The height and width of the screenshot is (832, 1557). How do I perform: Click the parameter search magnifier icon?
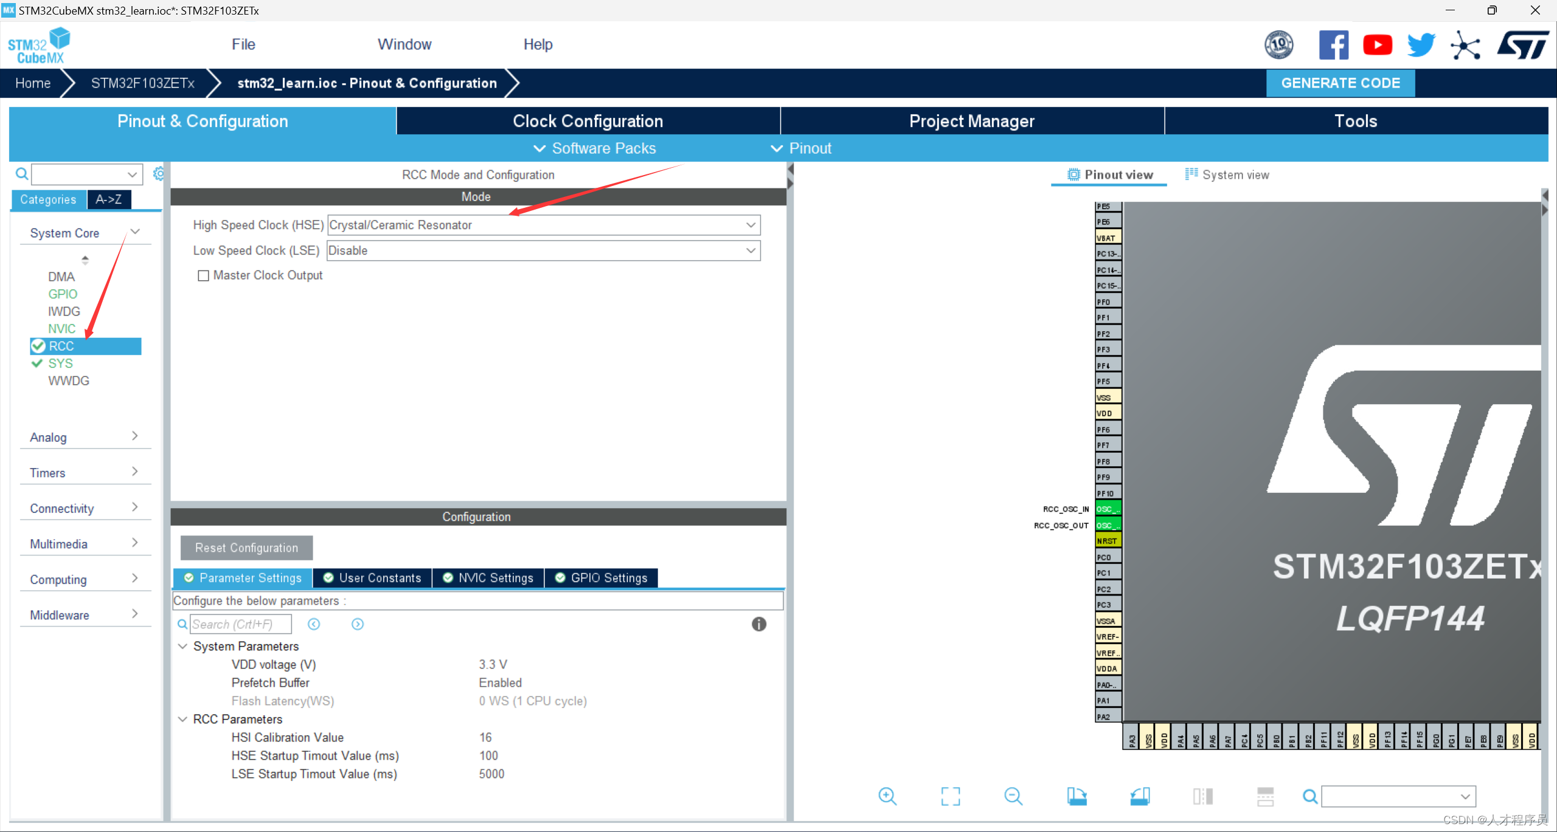pos(182,624)
